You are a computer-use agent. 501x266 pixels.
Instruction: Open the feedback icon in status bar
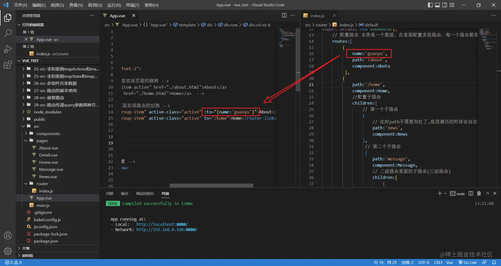coord(484,262)
